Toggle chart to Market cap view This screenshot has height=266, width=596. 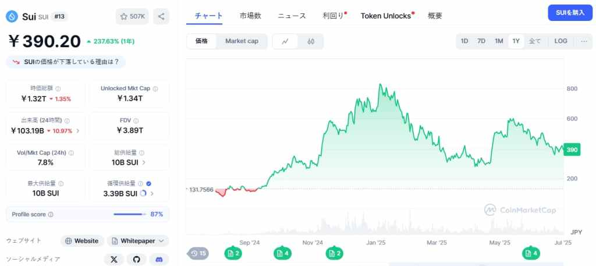(x=242, y=41)
